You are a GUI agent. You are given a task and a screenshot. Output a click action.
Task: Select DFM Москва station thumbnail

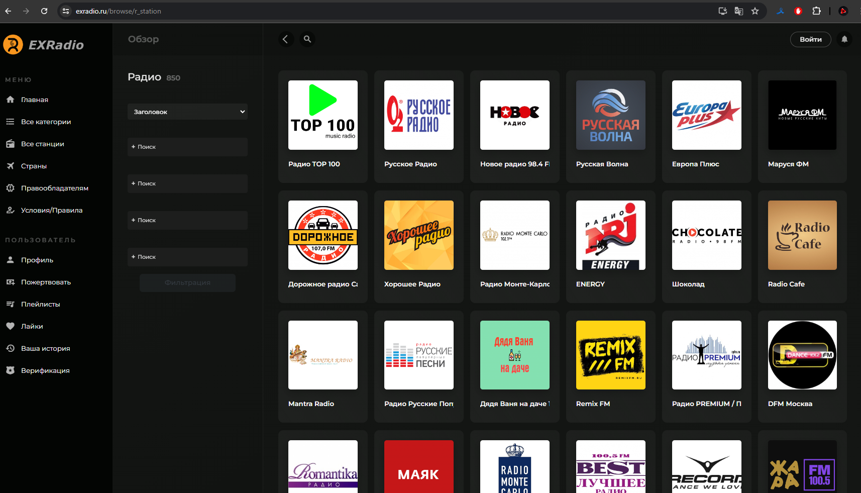pyautogui.click(x=803, y=355)
